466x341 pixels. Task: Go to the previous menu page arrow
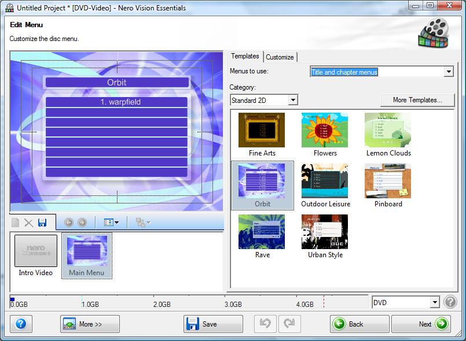[x=69, y=223]
